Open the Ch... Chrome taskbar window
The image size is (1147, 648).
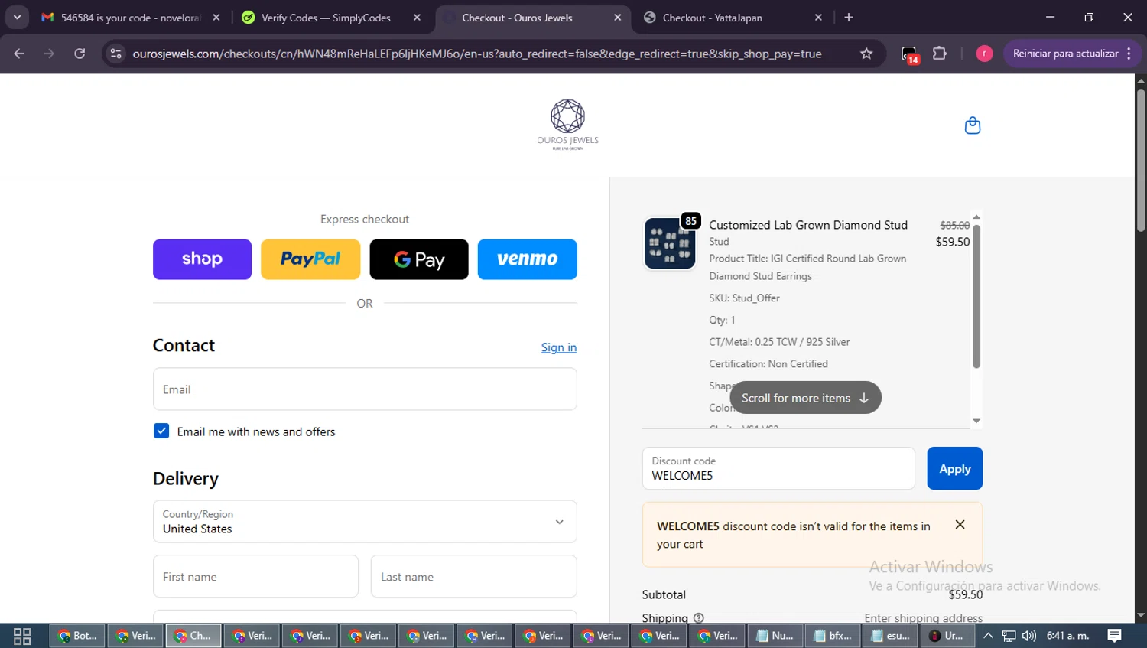[193, 636]
